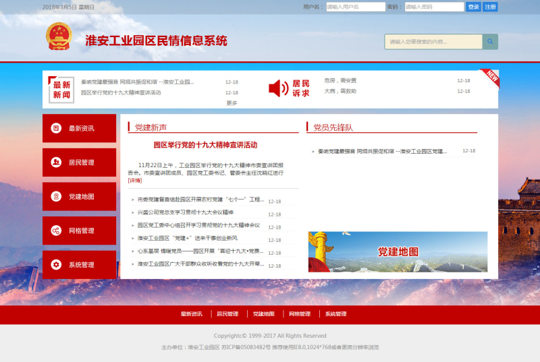
Task: Click the 系统管理 gear icon
Action: click(x=56, y=265)
